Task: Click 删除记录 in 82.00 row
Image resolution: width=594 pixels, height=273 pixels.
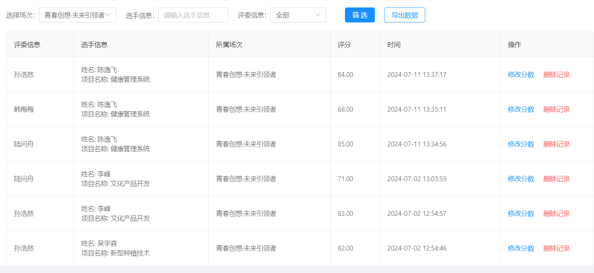Action: click(557, 248)
